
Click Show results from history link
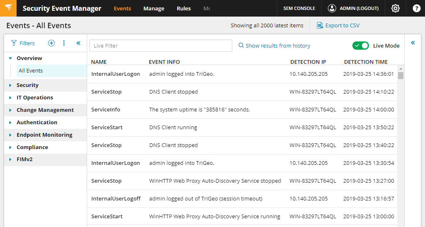point(274,46)
